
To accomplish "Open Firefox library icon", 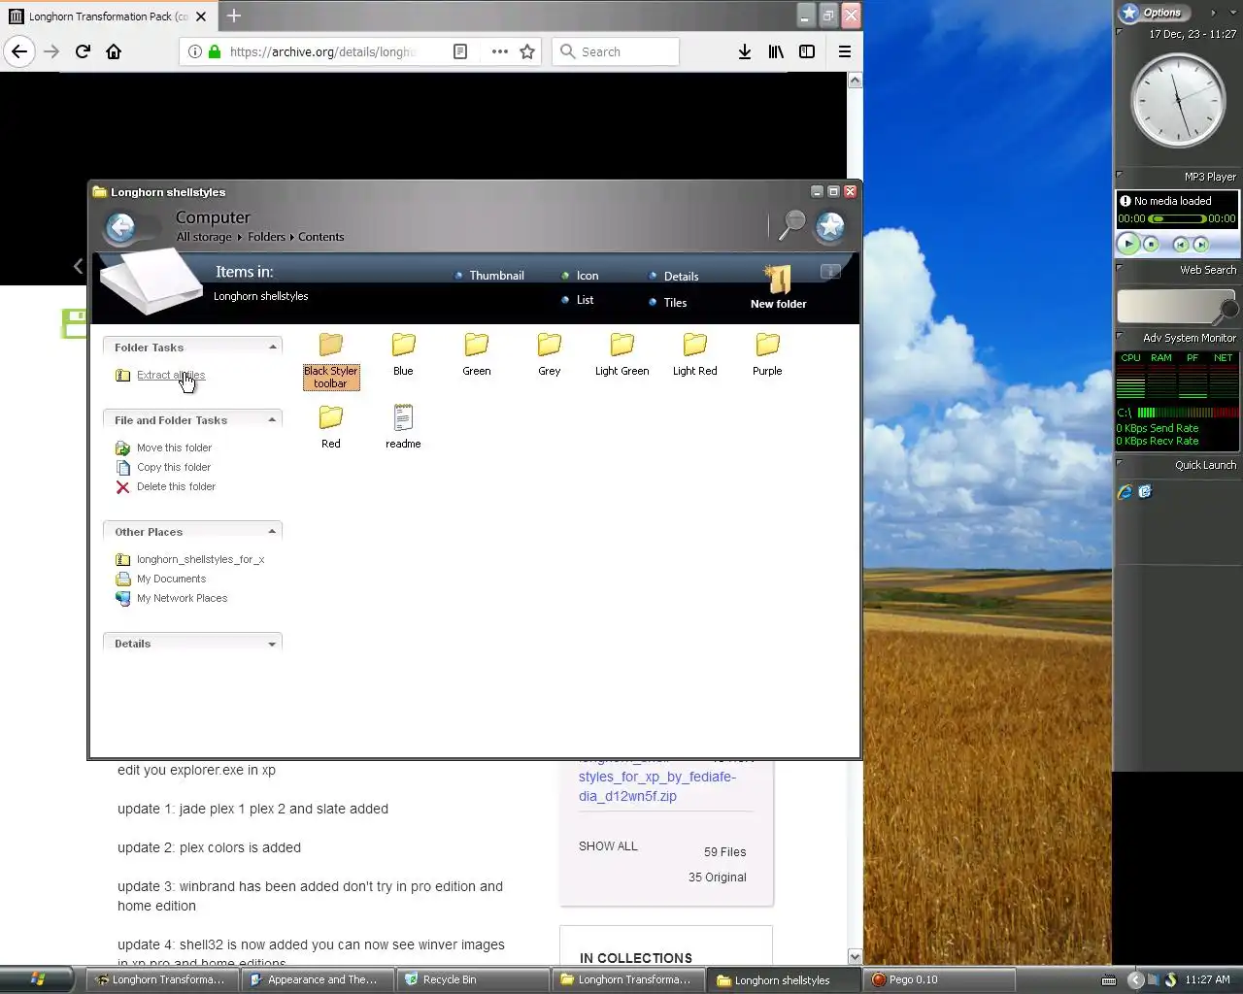I will click(x=776, y=51).
